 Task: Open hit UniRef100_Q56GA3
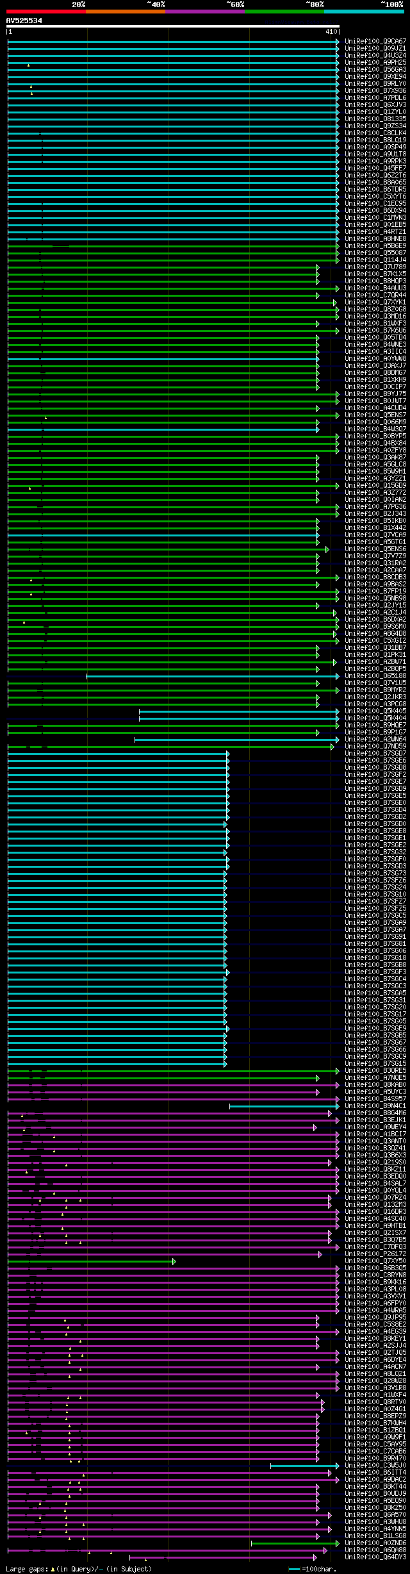point(375,69)
